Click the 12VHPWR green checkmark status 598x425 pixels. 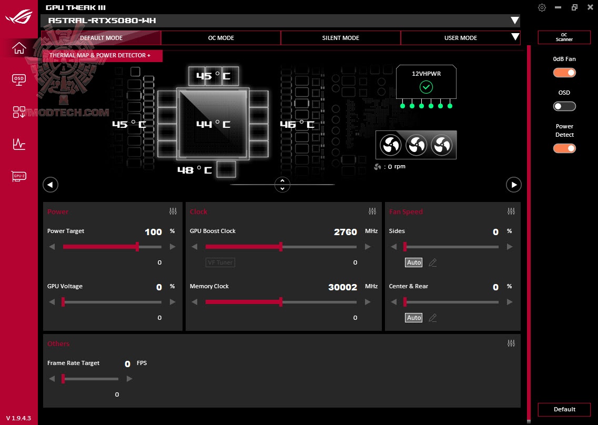(x=426, y=87)
